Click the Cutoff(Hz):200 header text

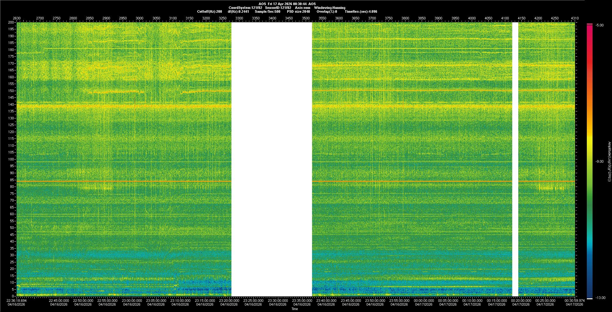point(209,11)
